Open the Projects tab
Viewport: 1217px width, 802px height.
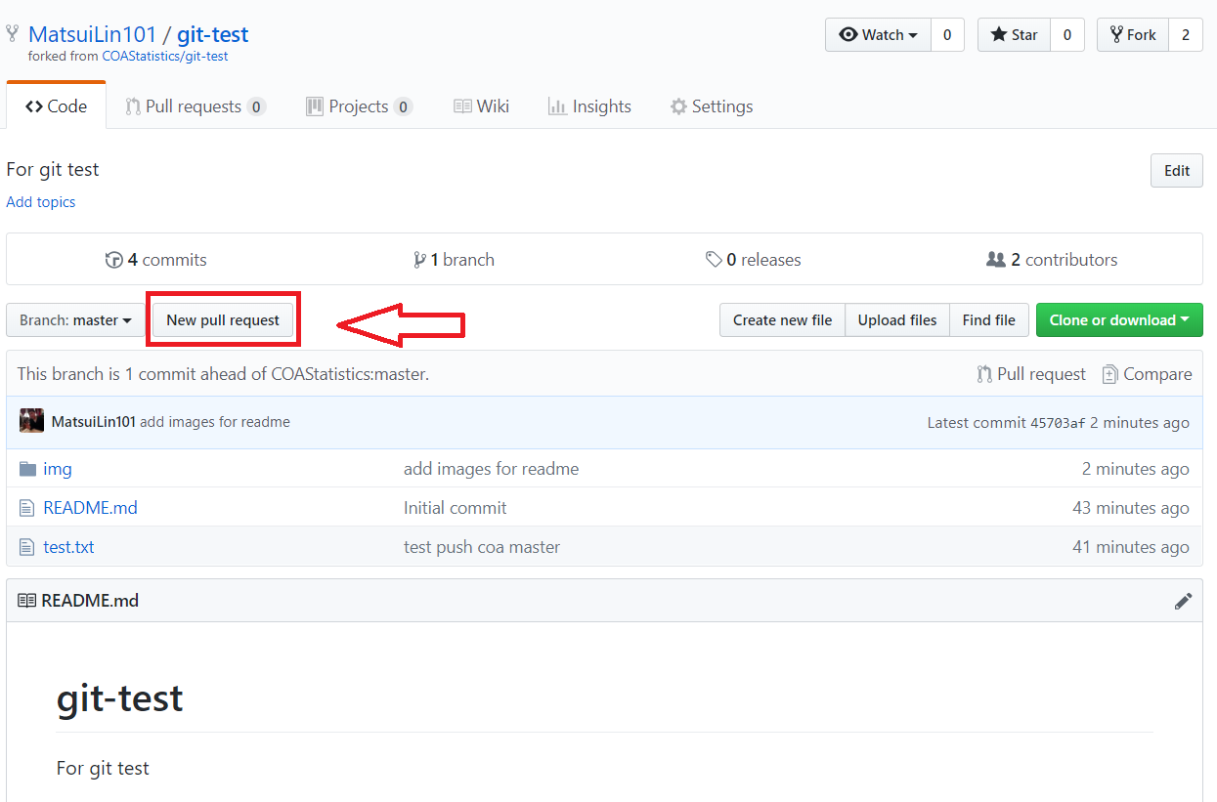pos(359,106)
